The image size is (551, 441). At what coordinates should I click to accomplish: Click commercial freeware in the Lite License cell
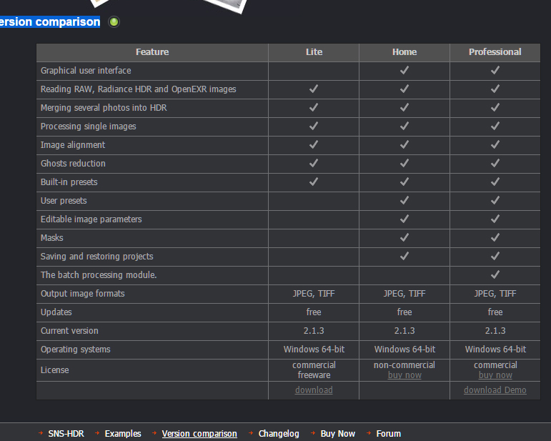(314, 370)
